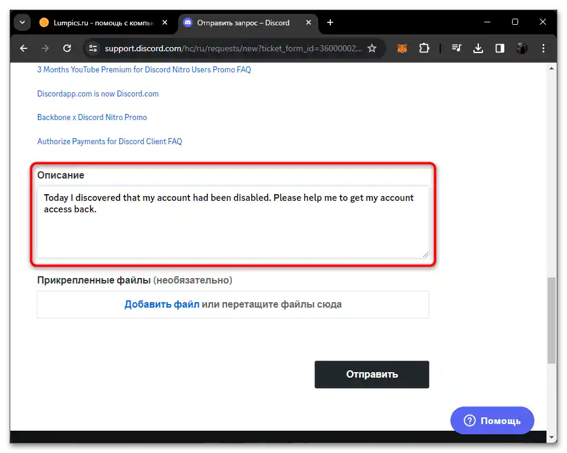Open the Помощь help widget

point(492,420)
